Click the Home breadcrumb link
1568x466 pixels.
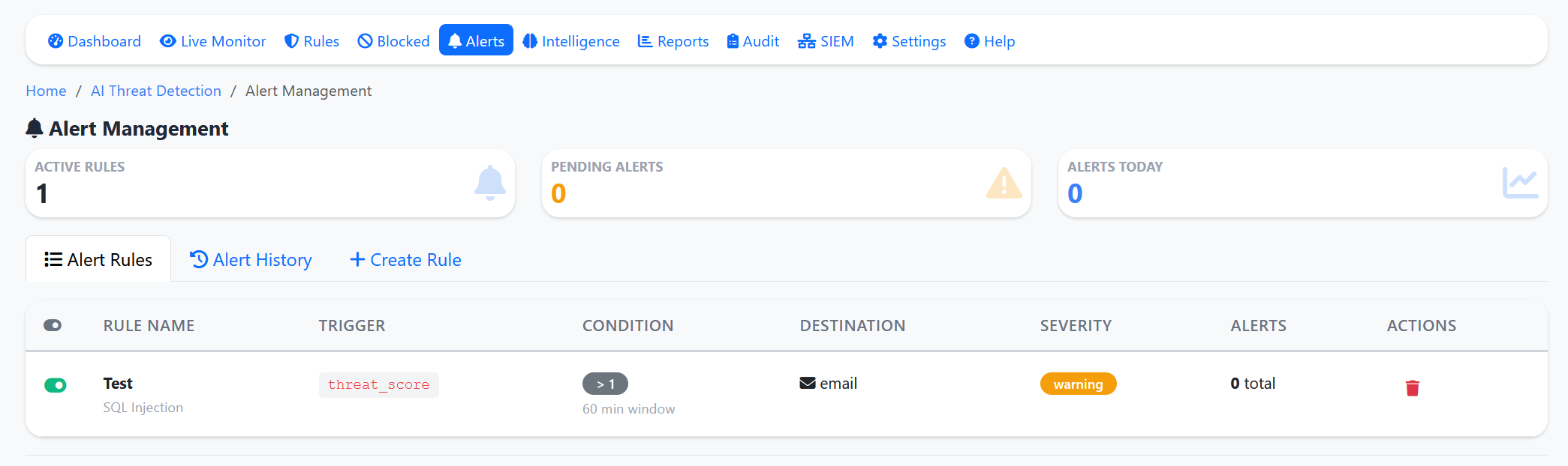click(x=46, y=91)
